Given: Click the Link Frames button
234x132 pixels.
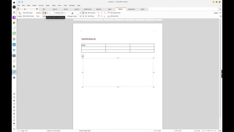Looking at the screenshot, I should tap(28, 13).
